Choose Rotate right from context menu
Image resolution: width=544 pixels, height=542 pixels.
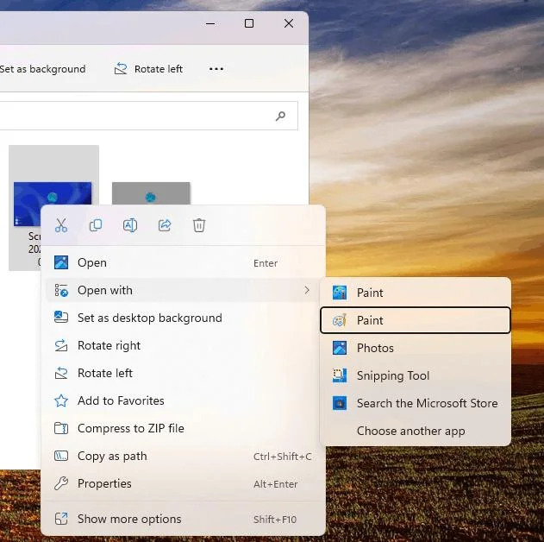click(109, 345)
